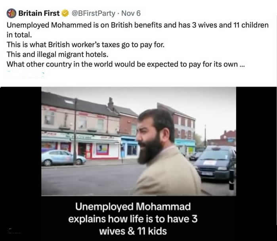Click the dark van parked on the right
Viewport: 277px width, 241px height.
216,163
